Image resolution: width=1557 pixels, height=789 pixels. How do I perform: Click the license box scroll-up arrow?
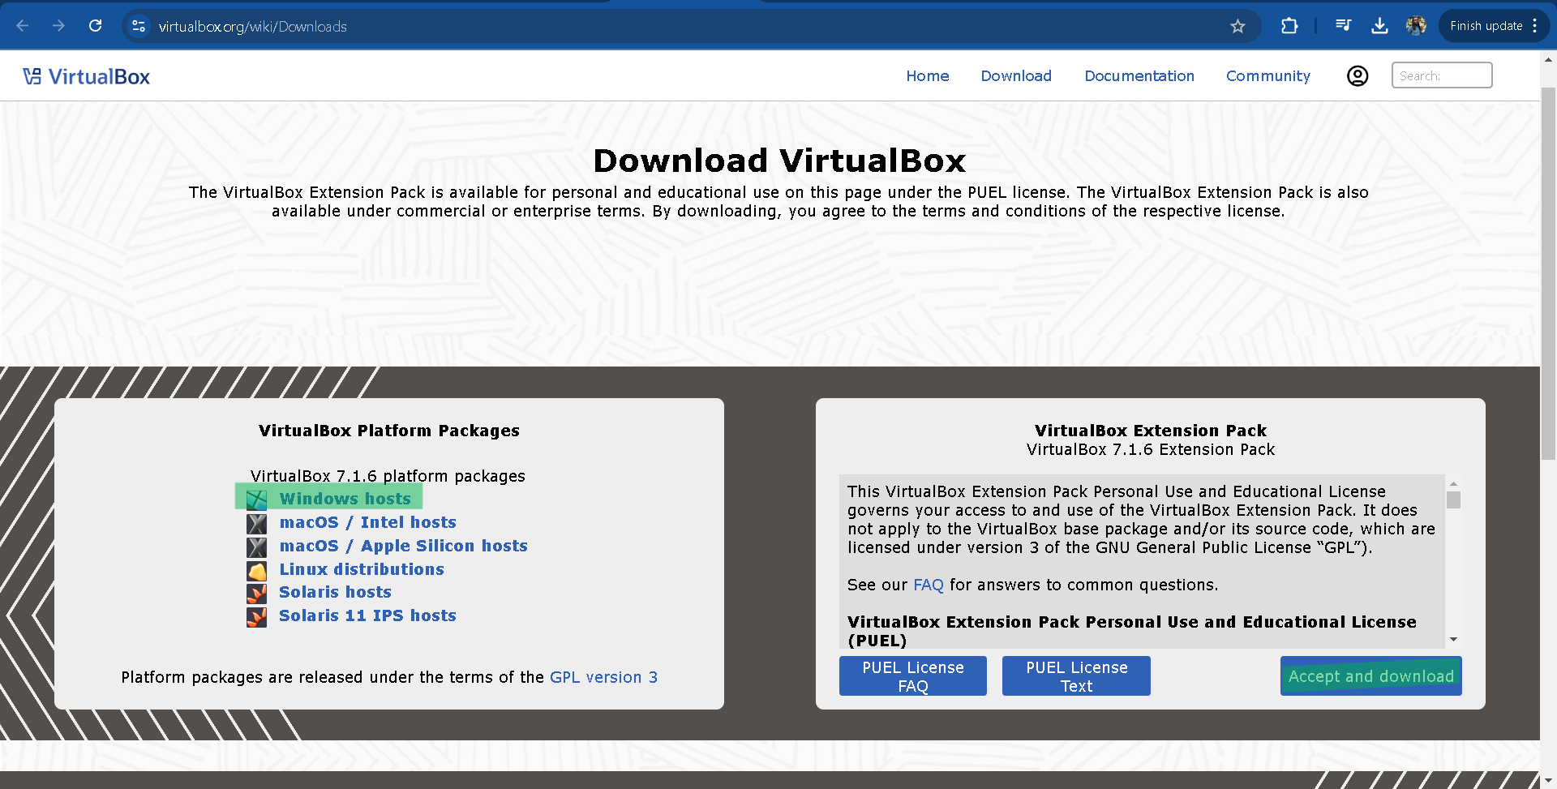(1453, 483)
